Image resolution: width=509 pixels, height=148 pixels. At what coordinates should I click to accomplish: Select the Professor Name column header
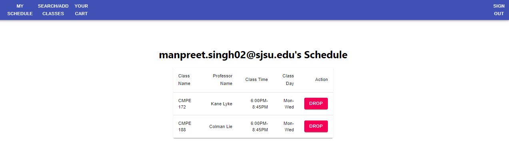point(222,80)
